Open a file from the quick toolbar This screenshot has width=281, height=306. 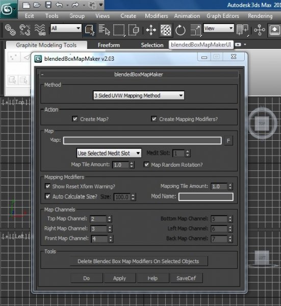[x=37, y=5]
